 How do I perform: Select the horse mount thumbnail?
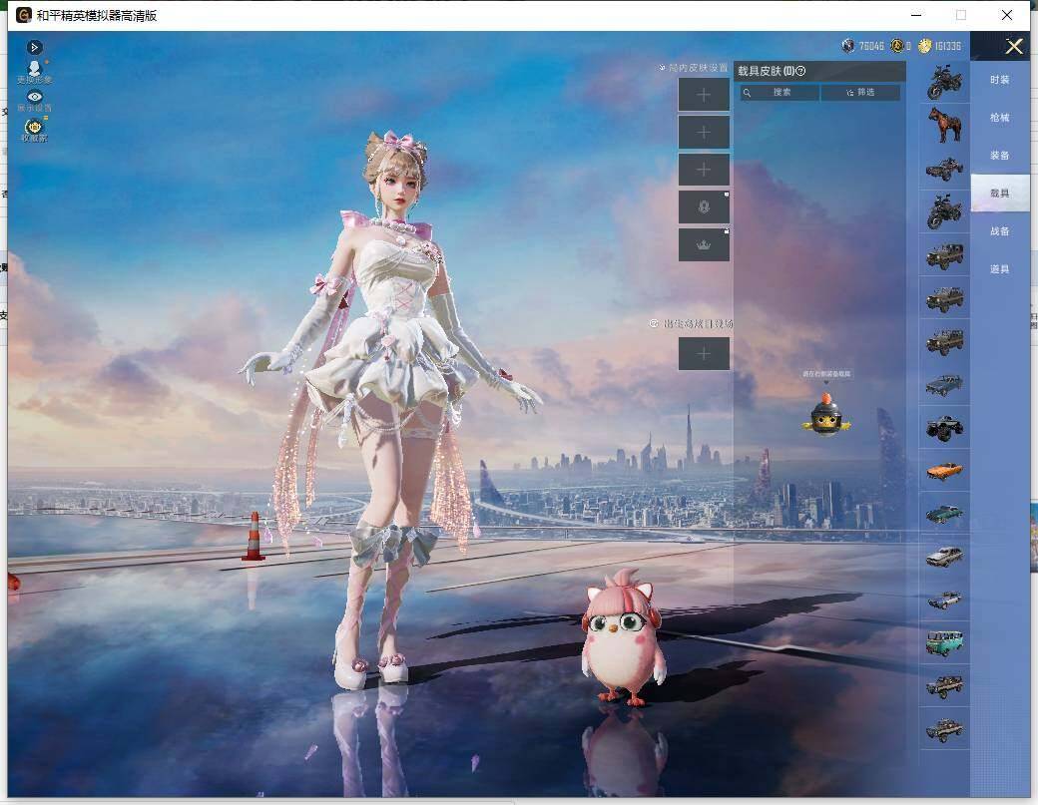(944, 125)
